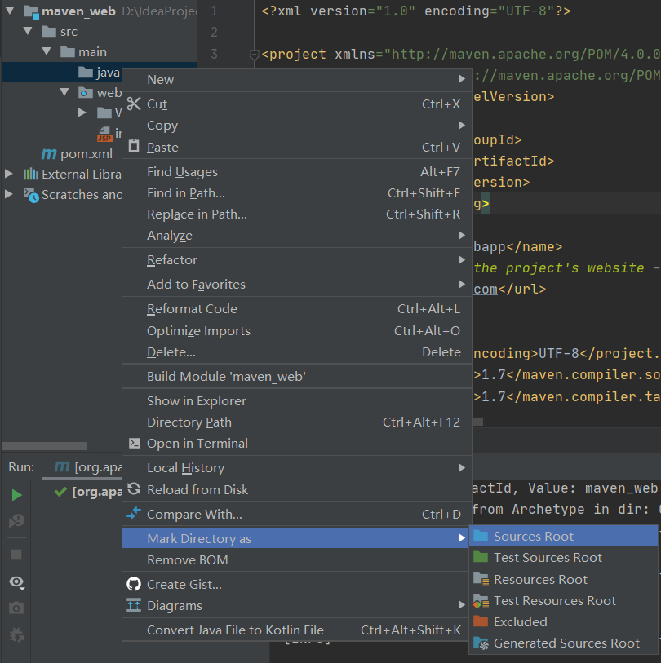Click the rerun failed tests debug icon
This screenshot has height=663, width=661.
(17, 520)
